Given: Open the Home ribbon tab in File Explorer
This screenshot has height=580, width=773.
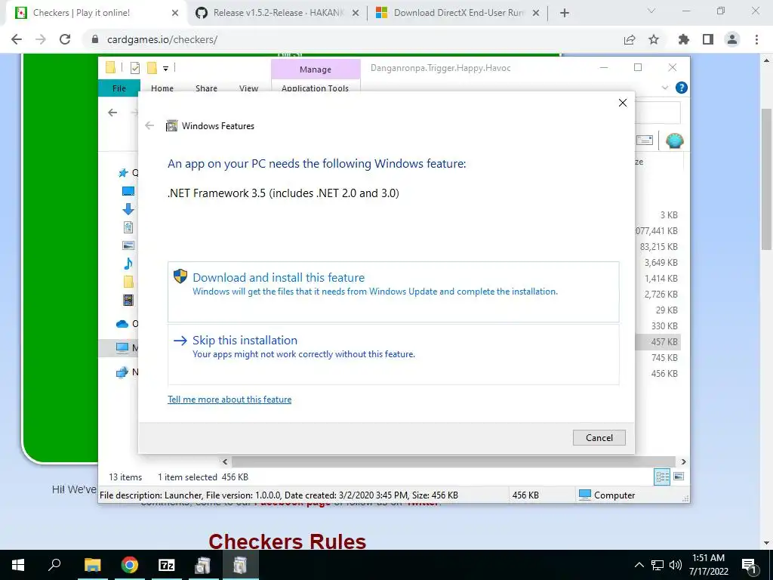Looking at the screenshot, I should coord(162,88).
